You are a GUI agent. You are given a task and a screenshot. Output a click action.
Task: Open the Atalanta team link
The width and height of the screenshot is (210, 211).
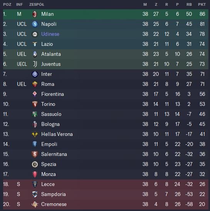click(51, 54)
